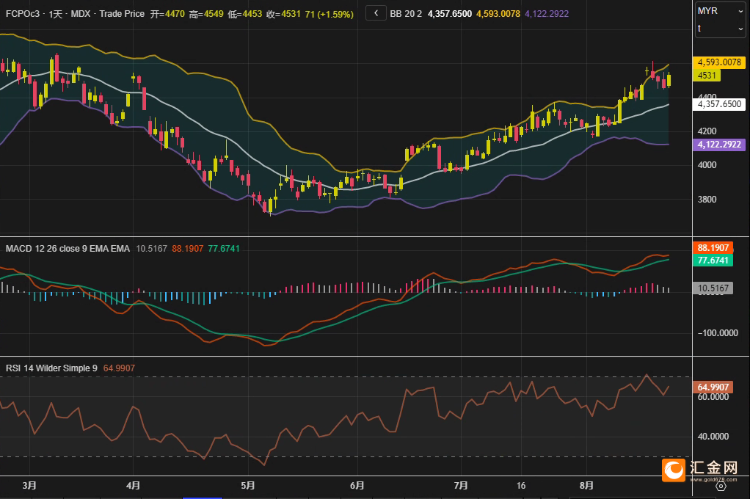
Task: Click the 40.0000 RSI axis label
Action: click(713, 437)
